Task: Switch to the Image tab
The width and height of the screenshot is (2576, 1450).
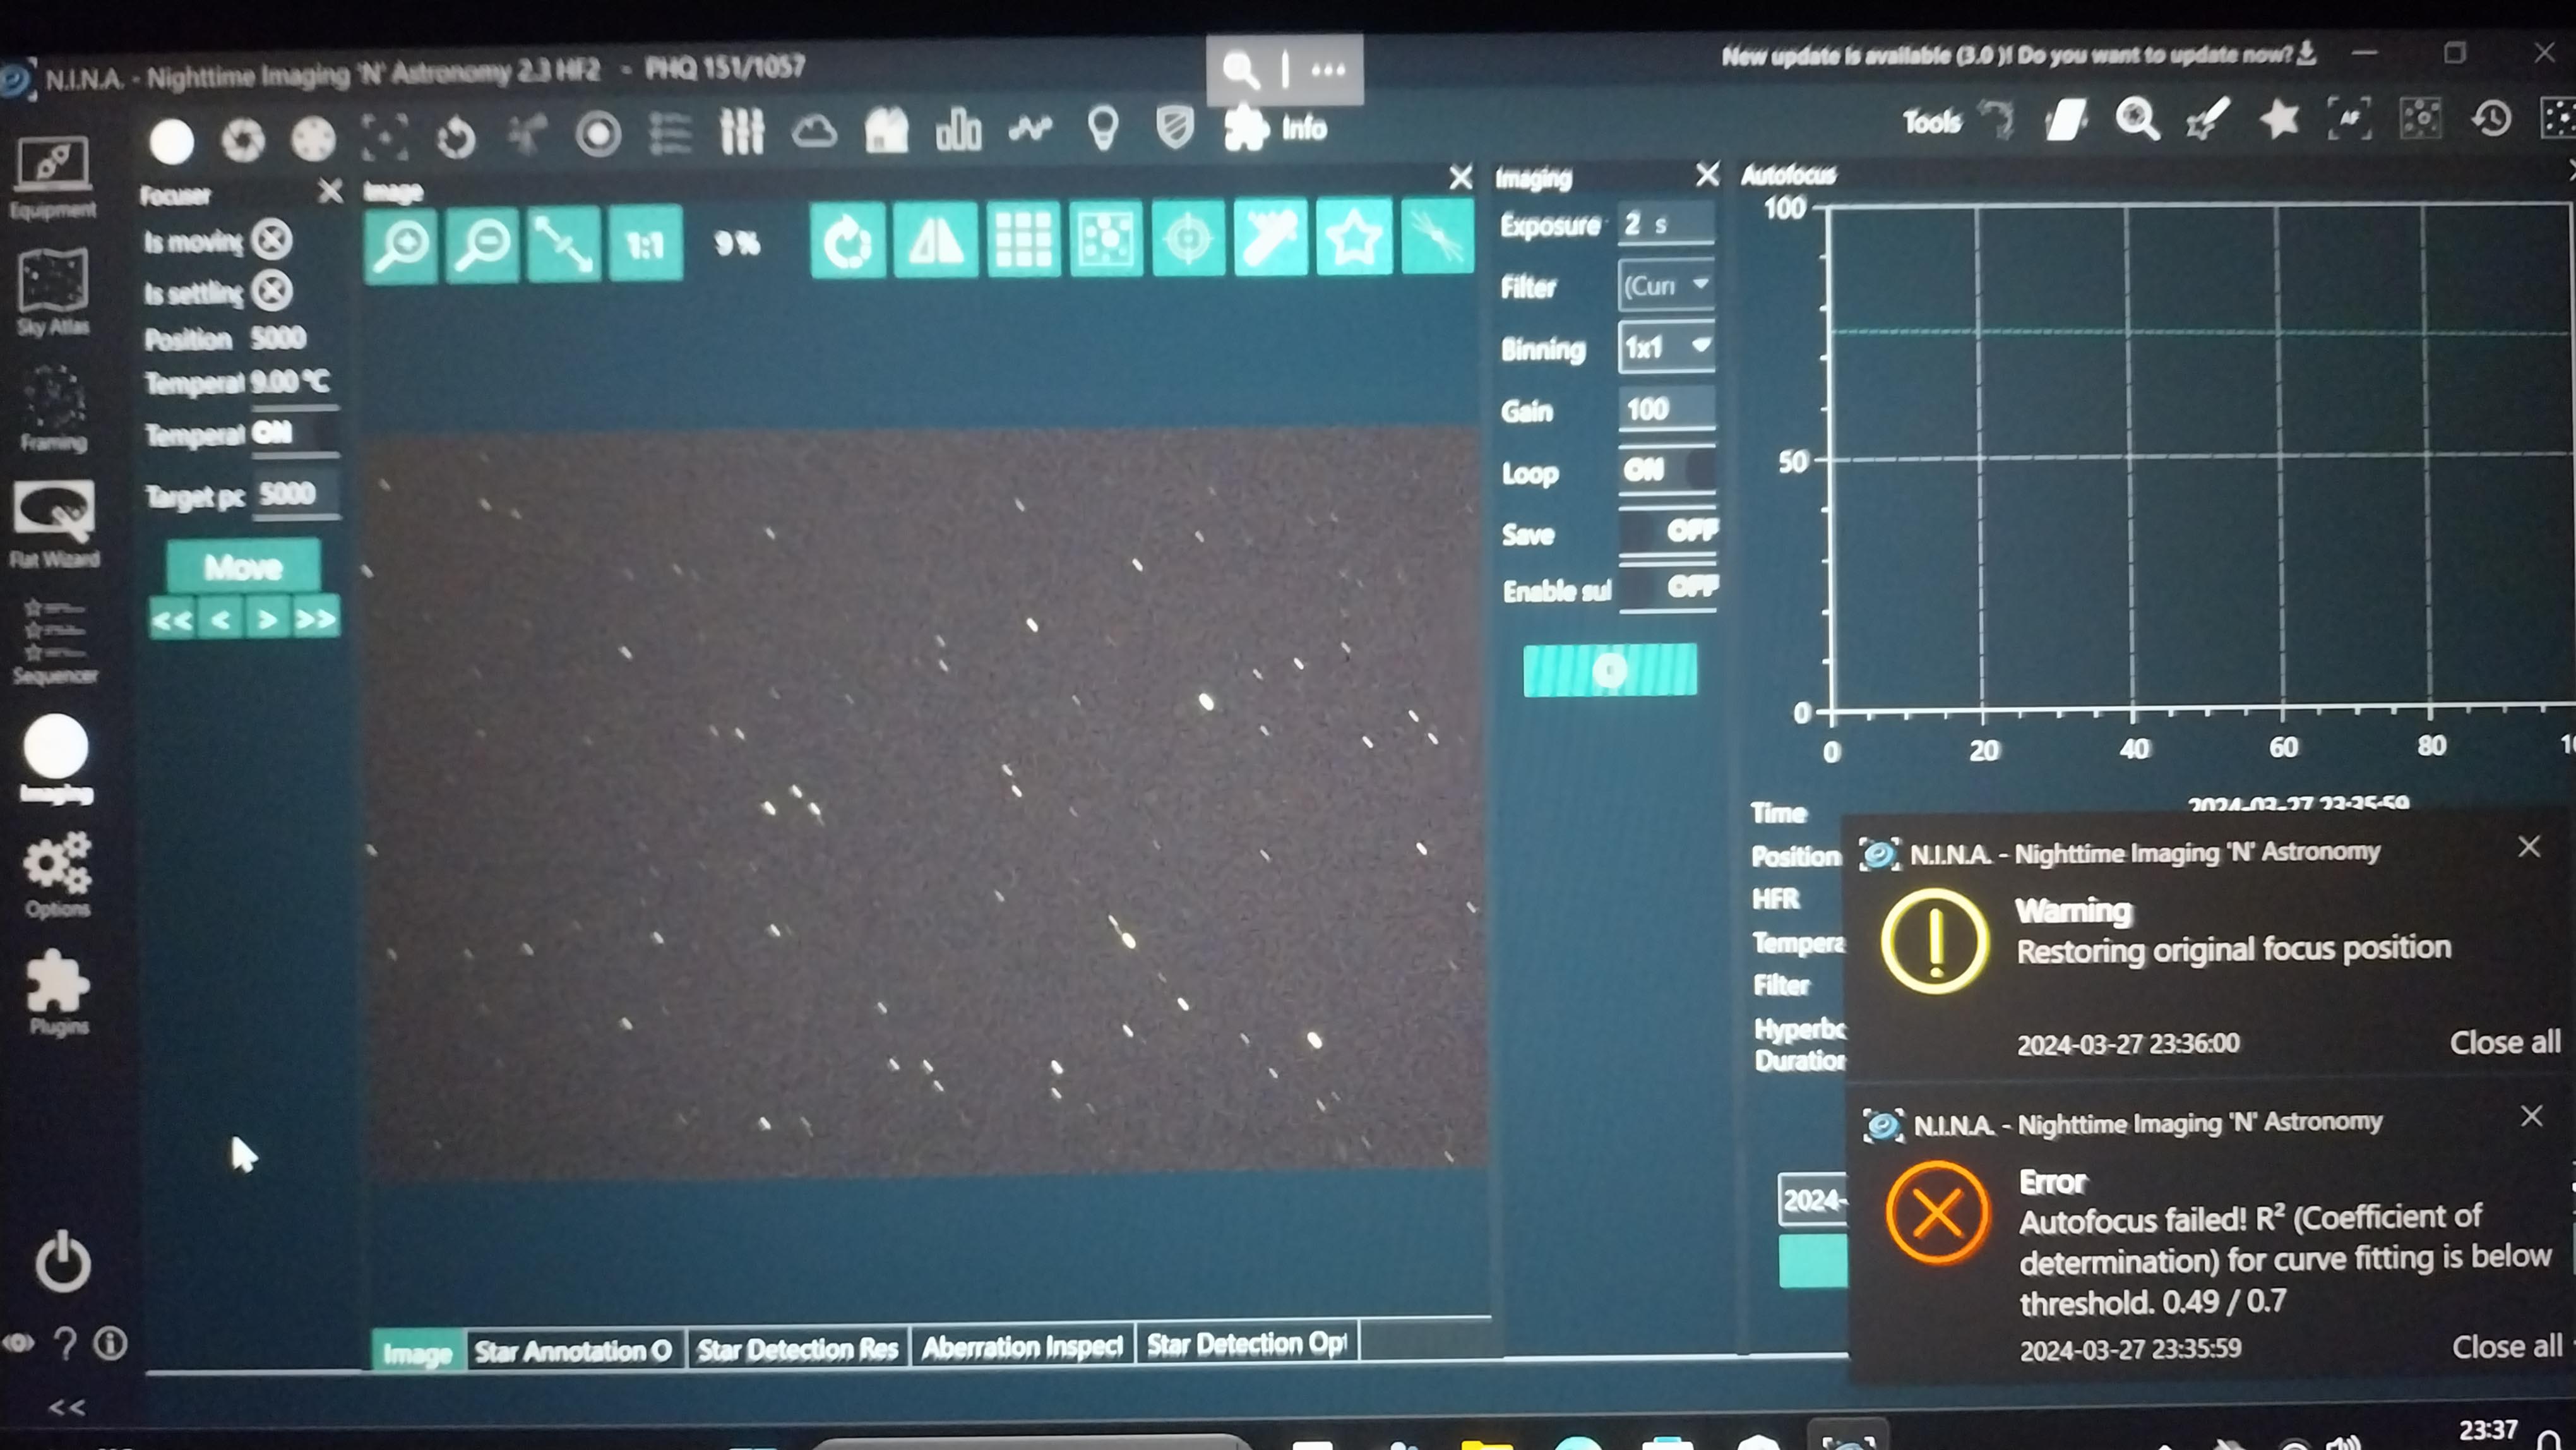Action: [417, 1353]
